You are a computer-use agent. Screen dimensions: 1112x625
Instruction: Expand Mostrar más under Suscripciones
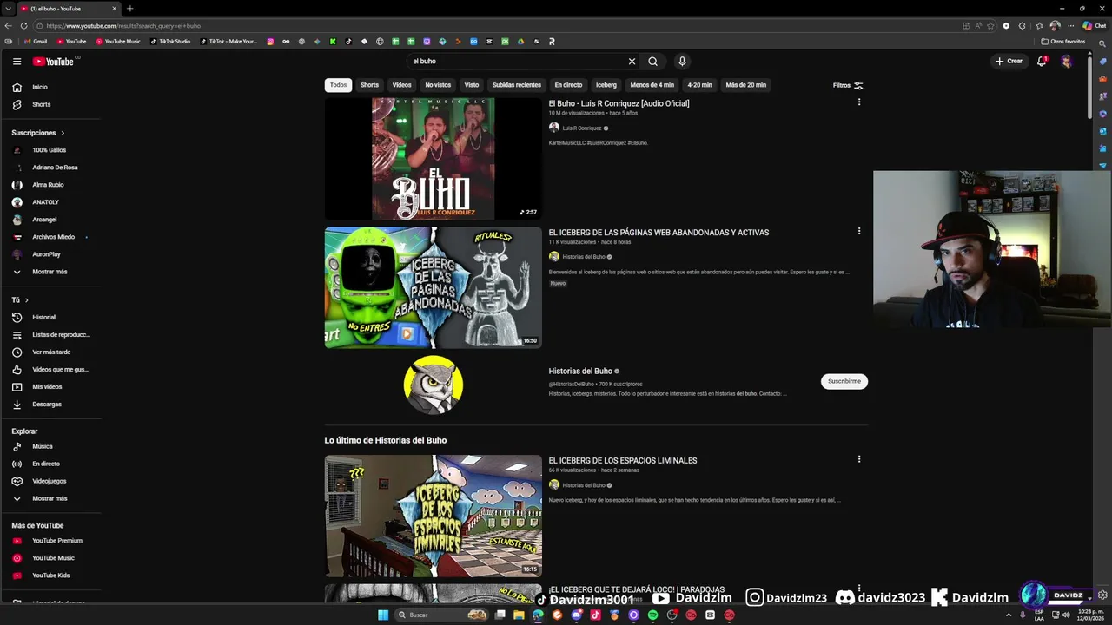point(50,272)
